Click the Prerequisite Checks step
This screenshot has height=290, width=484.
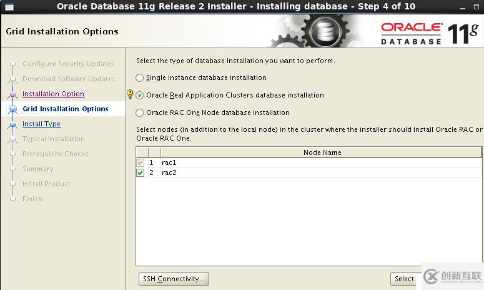click(x=56, y=154)
